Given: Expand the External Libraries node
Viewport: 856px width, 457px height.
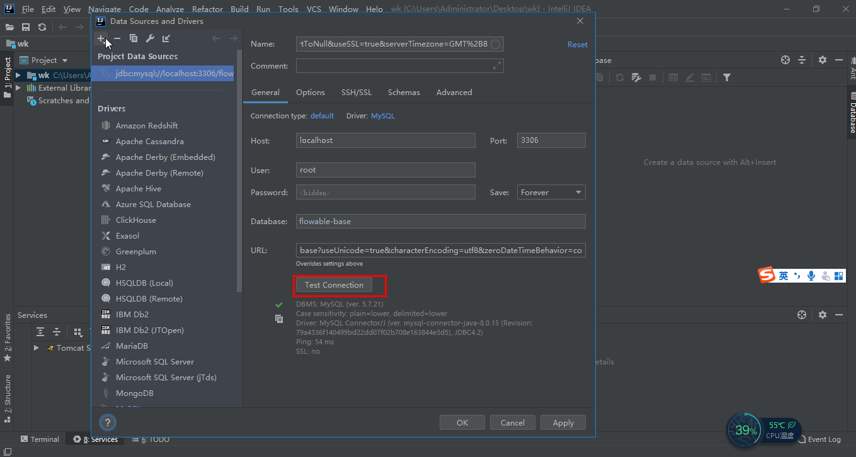Looking at the screenshot, I should [x=18, y=88].
